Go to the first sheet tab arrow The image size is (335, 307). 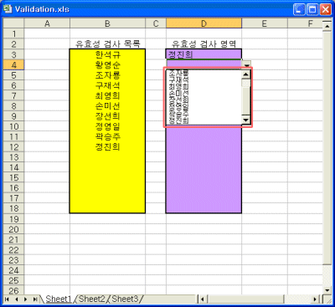point(8,299)
